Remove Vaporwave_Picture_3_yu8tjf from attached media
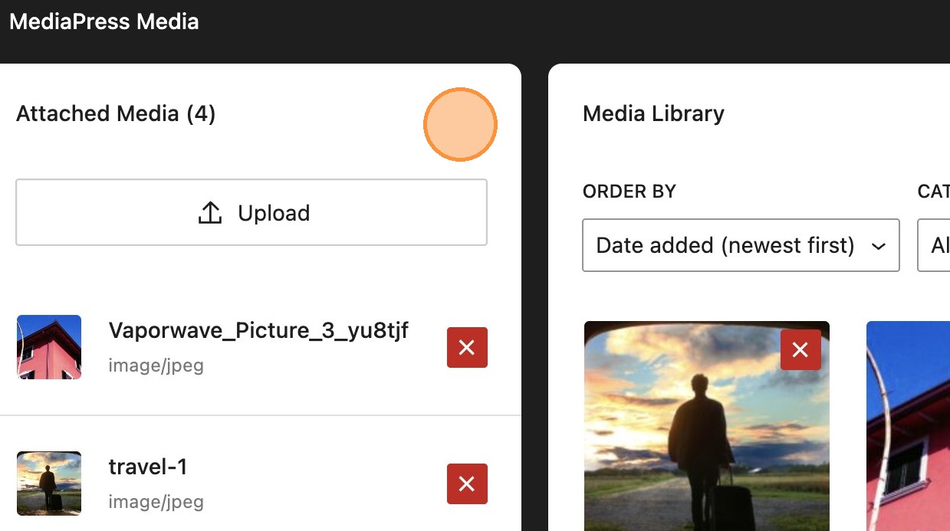 click(467, 348)
